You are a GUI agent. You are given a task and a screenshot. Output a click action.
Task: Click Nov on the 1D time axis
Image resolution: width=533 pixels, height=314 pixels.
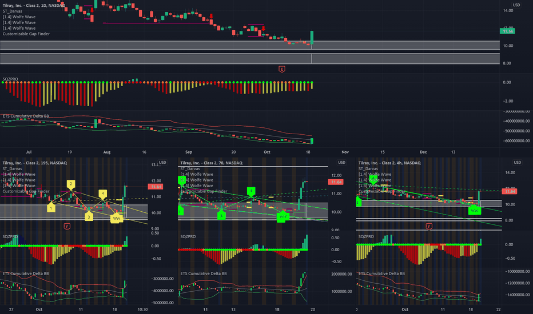tap(345, 152)
